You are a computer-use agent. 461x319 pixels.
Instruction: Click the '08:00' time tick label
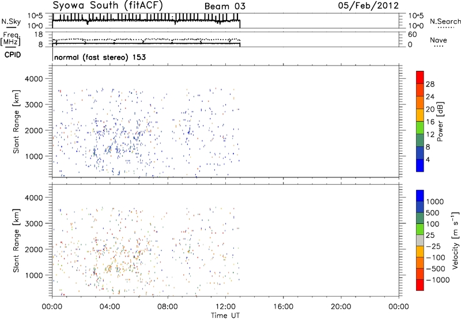point(167,307)
